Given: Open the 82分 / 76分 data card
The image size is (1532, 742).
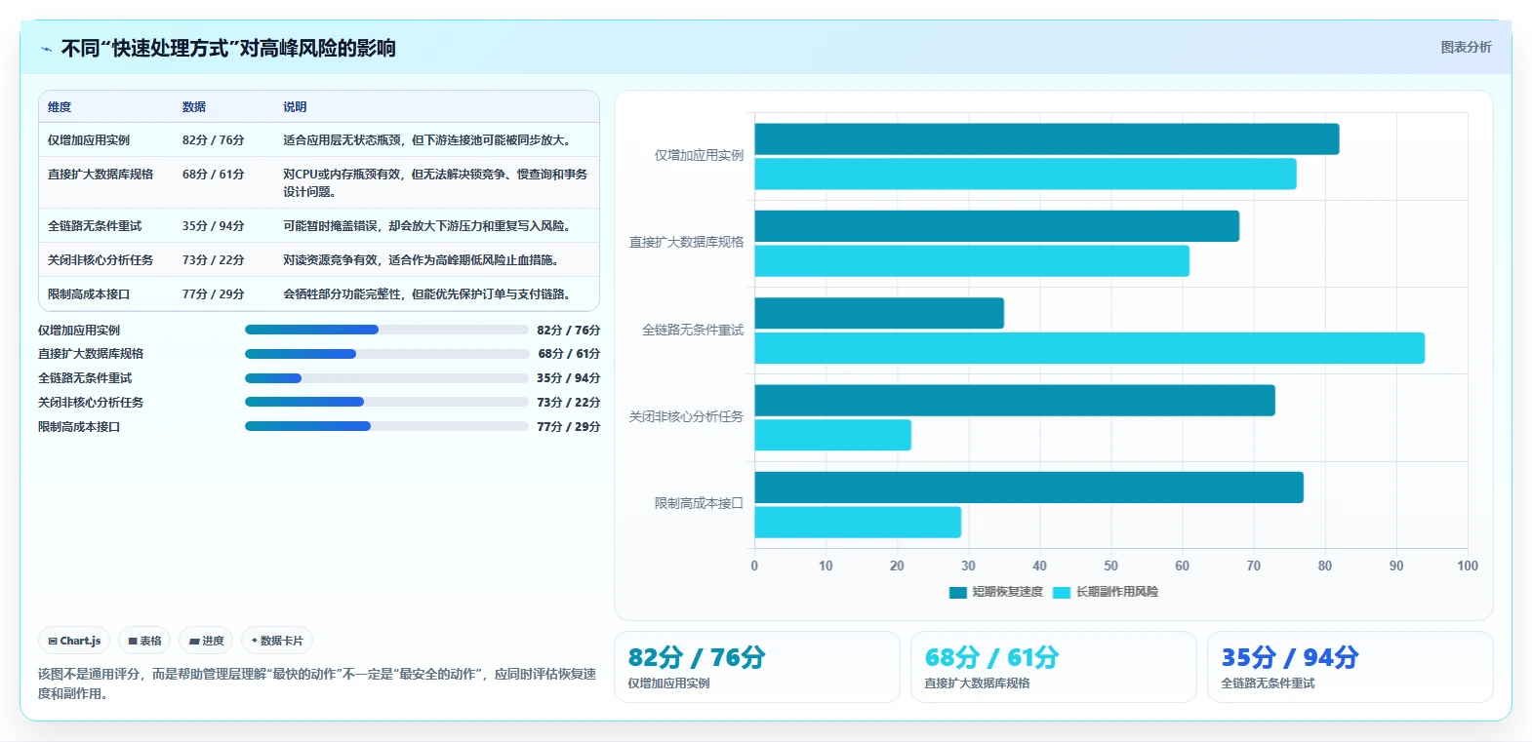Looking at the screenshot, I should click(x=756, y=667).
